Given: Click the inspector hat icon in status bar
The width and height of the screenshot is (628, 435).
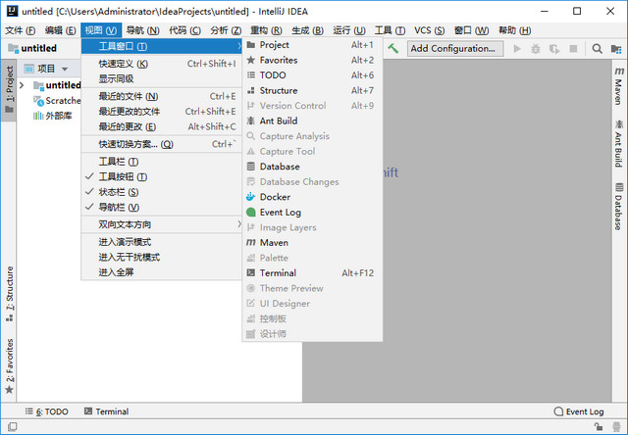Looking at the screenshot, I should click(x=617, y=427).
